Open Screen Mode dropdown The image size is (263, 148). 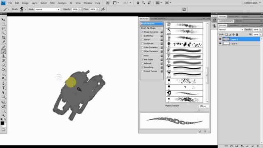[168, 3]
